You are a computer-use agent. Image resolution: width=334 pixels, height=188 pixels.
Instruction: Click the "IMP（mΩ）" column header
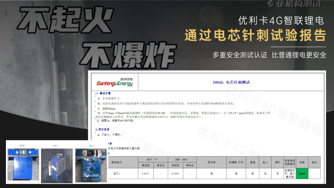[182, 160]
